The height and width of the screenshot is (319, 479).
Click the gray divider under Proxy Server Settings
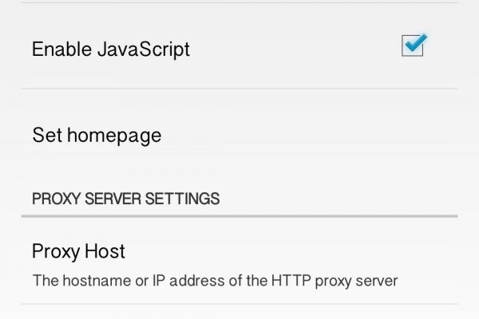tap(239, 215)
